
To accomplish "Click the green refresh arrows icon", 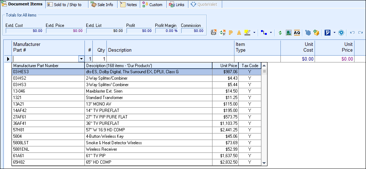I will (x=280, y=33).
